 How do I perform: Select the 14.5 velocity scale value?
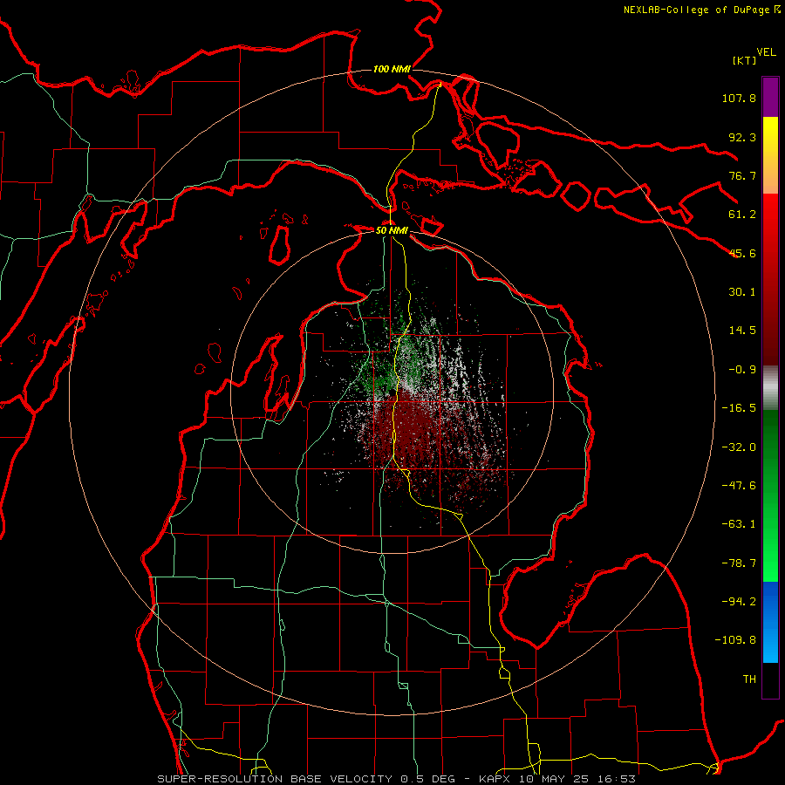pos(742,331)
